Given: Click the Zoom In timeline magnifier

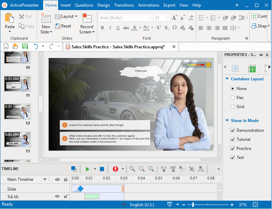Looking at the screenshot, I should tap(151, 169).
